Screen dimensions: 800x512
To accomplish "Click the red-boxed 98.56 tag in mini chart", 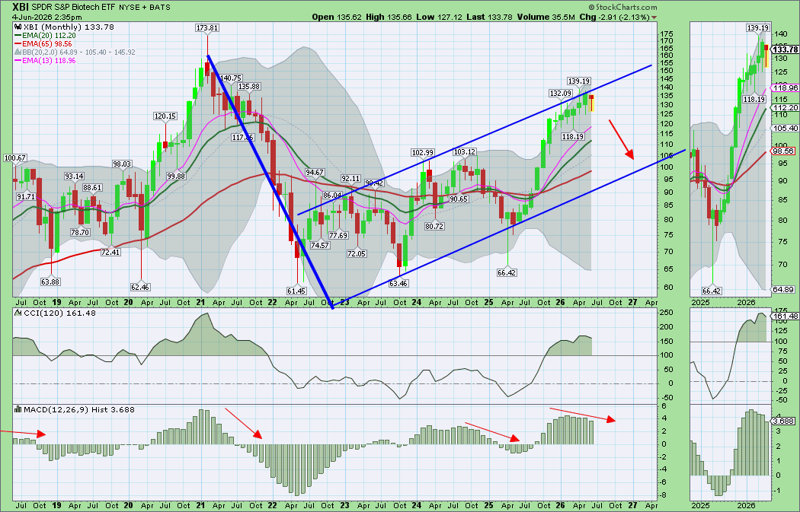I will pos(784,151).
